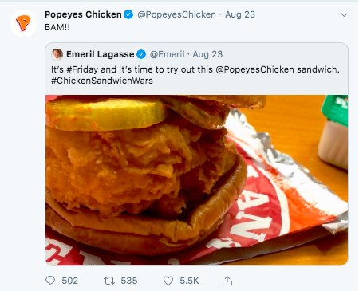
Task: View the chicken sandwich photo
Action: click(x=196, y=180)
